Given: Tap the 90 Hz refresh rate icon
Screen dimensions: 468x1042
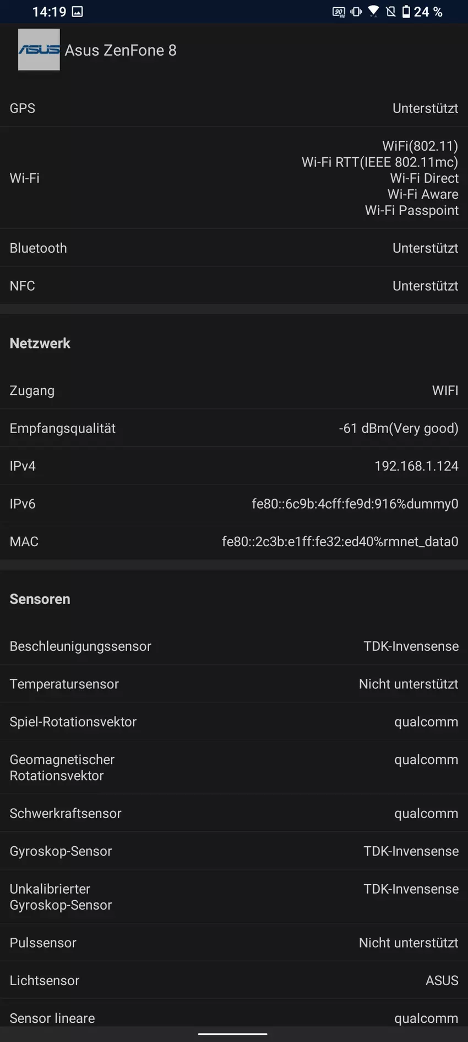Looking at the screenshot, I should [339, 12].
